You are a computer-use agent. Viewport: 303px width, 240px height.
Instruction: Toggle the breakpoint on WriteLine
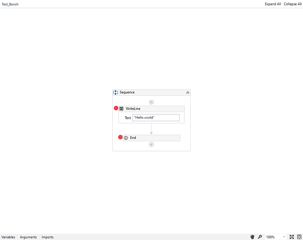(116, 108)
